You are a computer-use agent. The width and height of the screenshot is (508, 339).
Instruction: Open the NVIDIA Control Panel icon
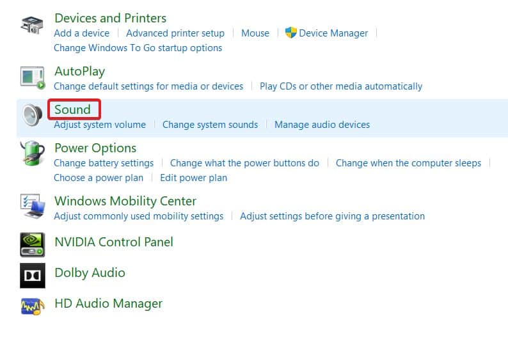(33, 244)
